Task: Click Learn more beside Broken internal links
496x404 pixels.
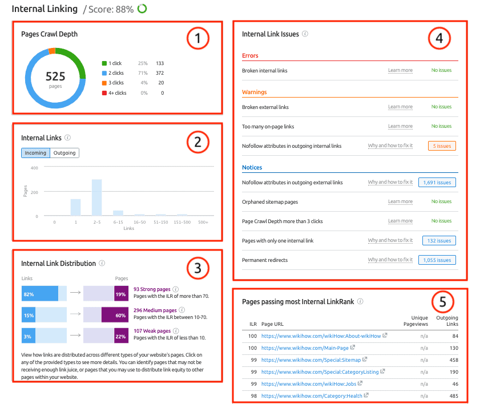Action: click(x=400, y=70)
